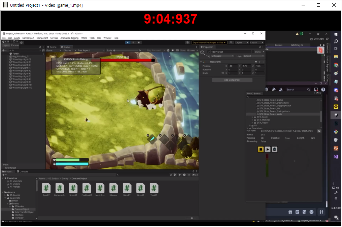Open the Play Focused dropdown
Screen dimensions: 342x227
pos(156,51)
